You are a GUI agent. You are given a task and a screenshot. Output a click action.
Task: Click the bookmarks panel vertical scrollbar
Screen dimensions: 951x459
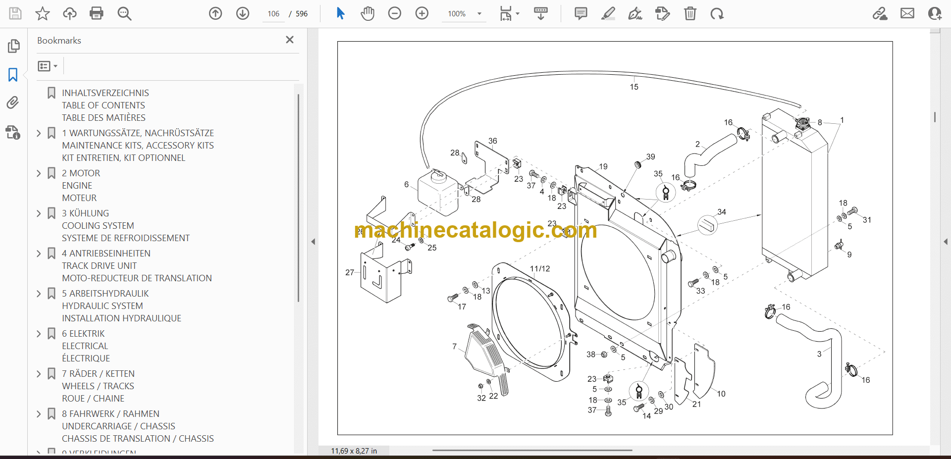pos(298,198)
